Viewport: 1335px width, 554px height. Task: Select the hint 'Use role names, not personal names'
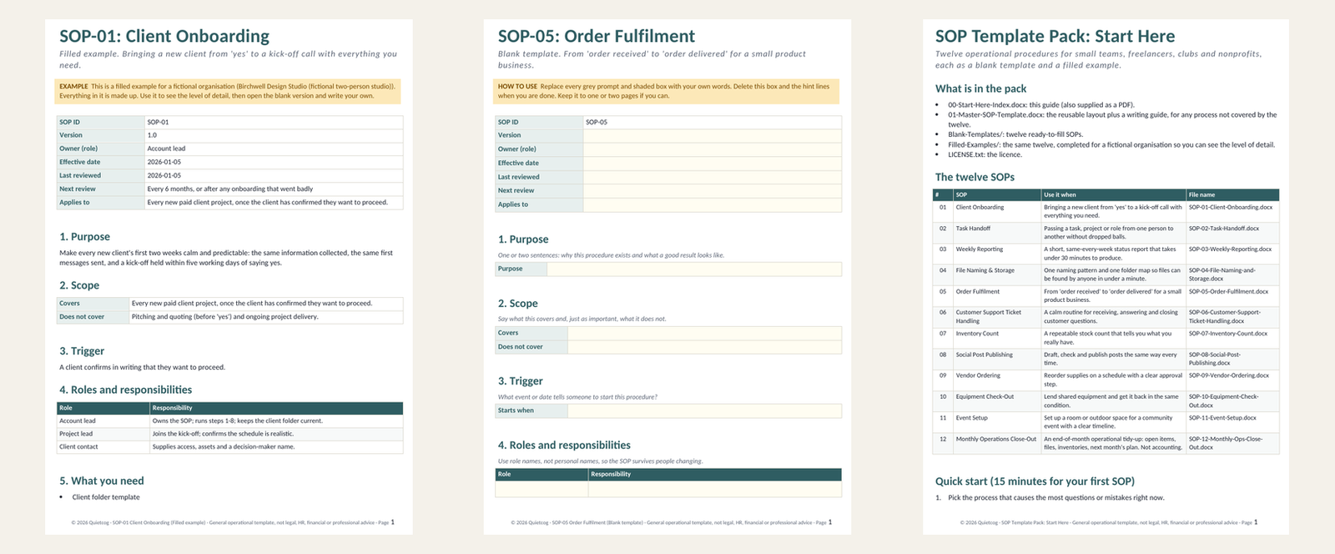[x=601, y=461]
